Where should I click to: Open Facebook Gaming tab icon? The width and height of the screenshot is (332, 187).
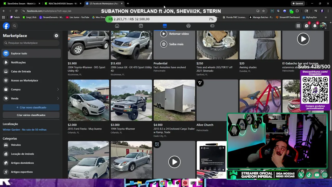point(212,26)
